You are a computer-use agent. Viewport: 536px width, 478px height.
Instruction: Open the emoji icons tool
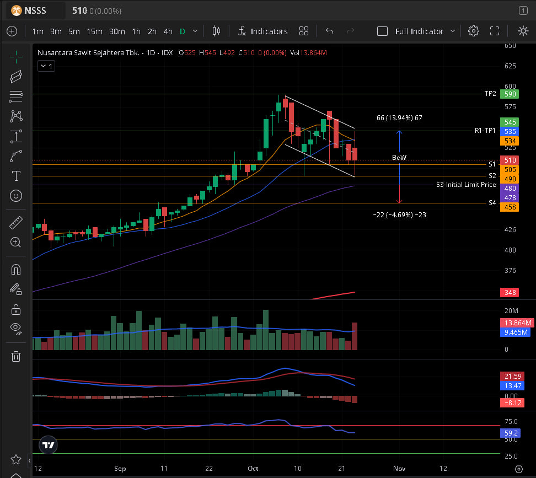(x=16, y=196)
